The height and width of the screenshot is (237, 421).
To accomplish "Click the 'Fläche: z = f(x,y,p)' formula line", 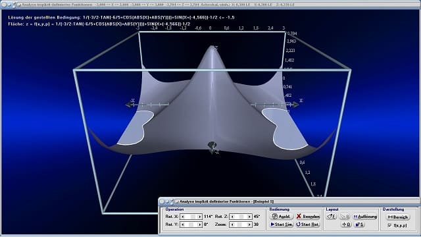I will point(99,24).
